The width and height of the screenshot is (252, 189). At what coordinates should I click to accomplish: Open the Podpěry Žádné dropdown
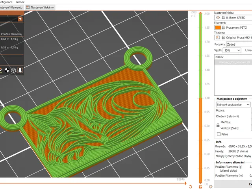(x=239, y=44)
